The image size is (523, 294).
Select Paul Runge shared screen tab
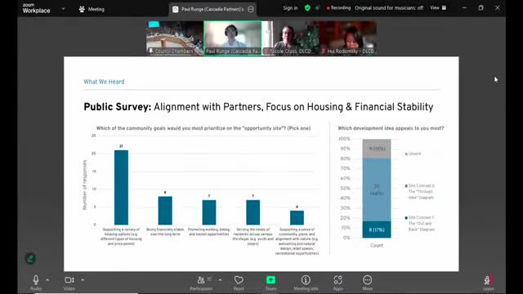click(212, 9)
